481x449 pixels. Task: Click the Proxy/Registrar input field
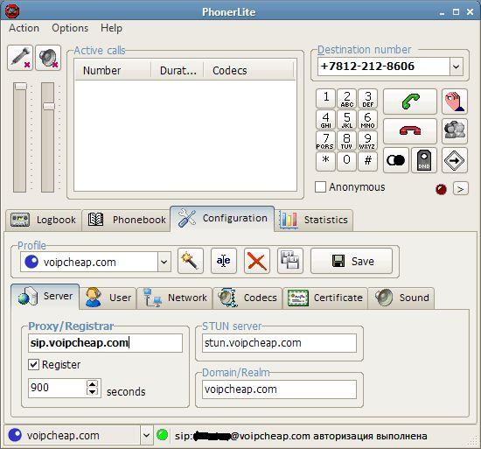tap(105, 343)
